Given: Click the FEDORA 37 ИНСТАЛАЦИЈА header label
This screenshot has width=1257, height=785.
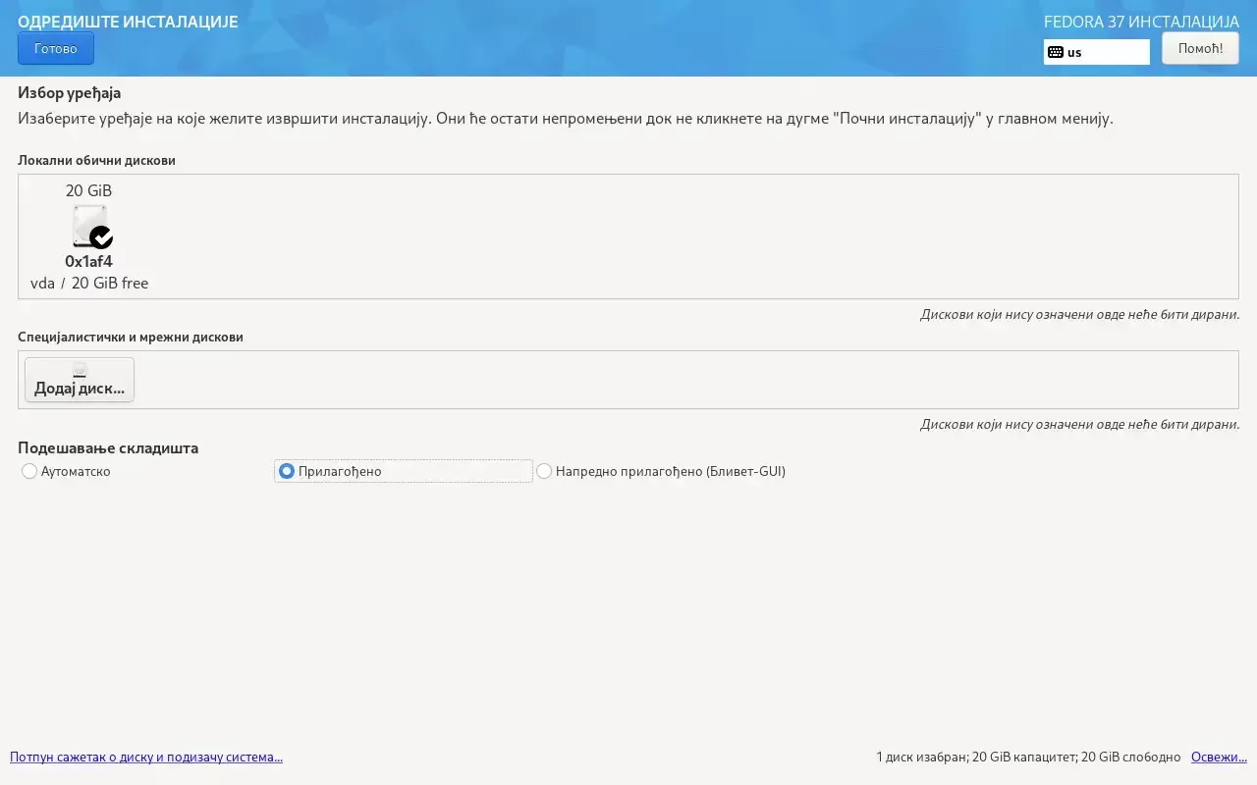Looking at the screenshot, I should (x=1141, y=22).
